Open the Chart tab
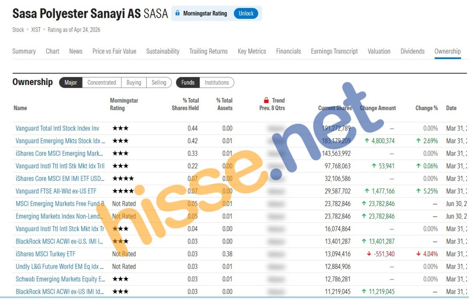 coord(52,51)
